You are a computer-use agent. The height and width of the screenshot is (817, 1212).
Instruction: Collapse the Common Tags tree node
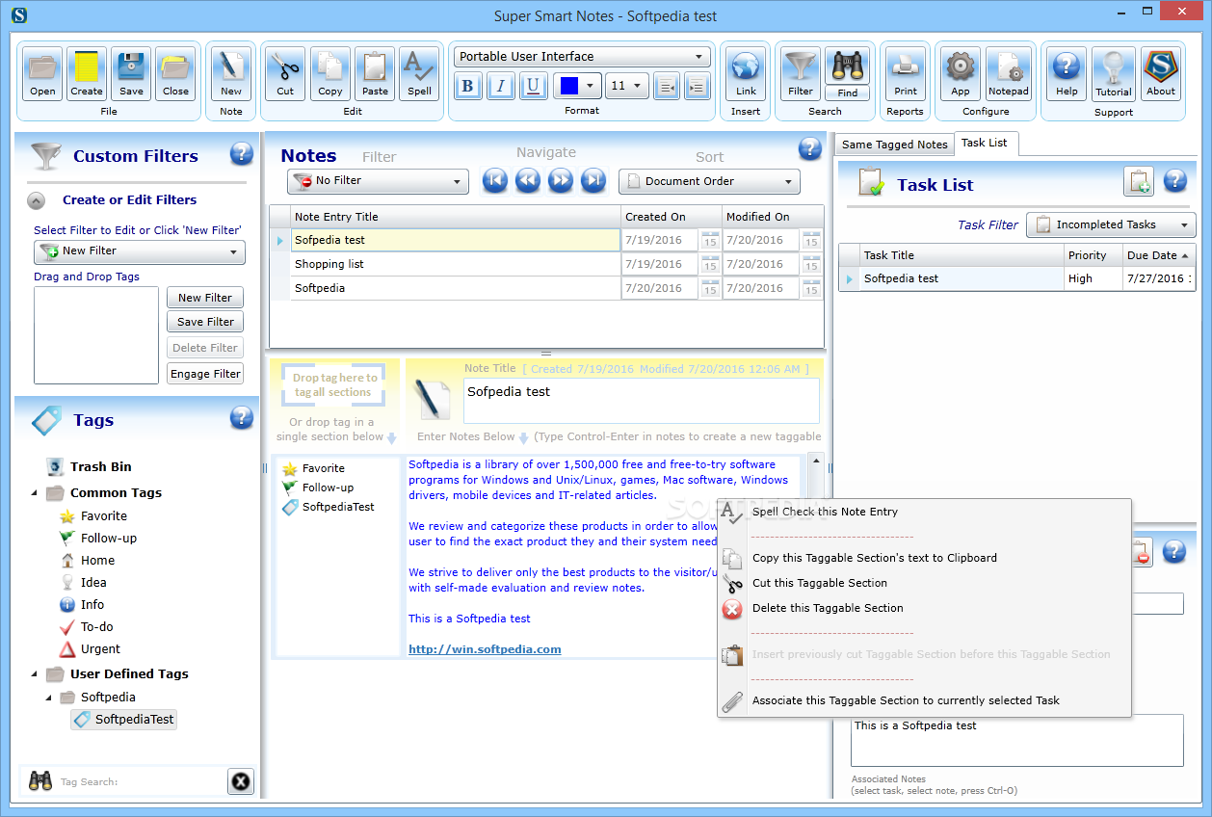coord(36,492)
